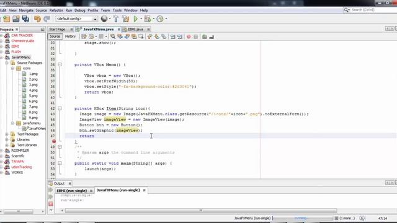Viewport: 397px width, 223px height.
Task: Undo the last edit via toolbar
Action: (37, 19)
